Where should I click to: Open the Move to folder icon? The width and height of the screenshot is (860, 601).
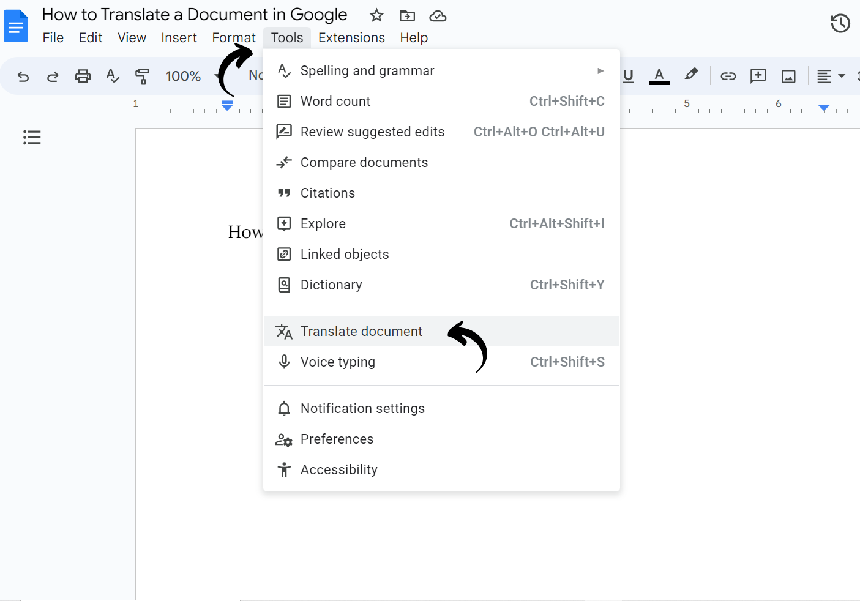(407, 15)
